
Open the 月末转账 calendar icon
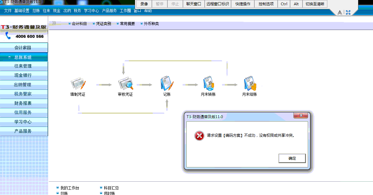pos(208,84)
